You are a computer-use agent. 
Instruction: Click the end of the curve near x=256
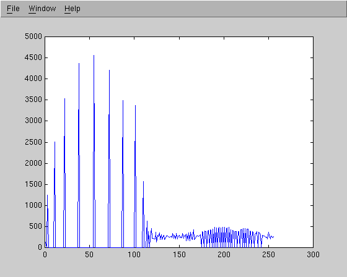click(273, 237)
